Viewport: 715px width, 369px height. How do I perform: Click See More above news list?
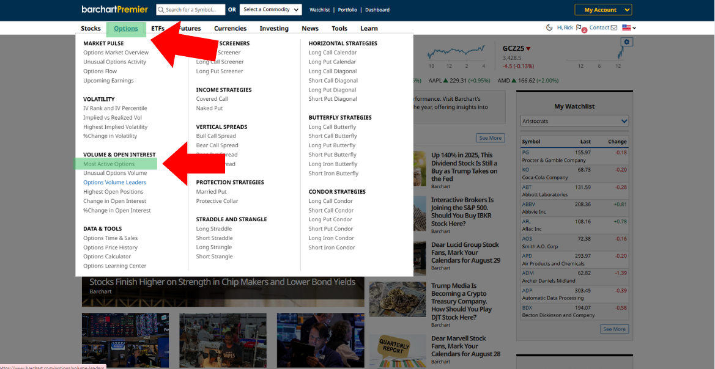tap(490, 138)
